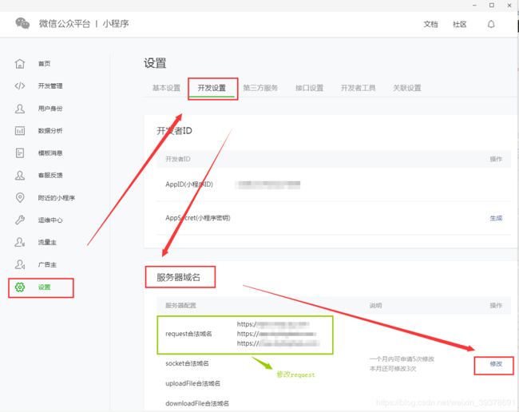Click the 首页 home icon

pyautogui.click(x=20, y=64)
